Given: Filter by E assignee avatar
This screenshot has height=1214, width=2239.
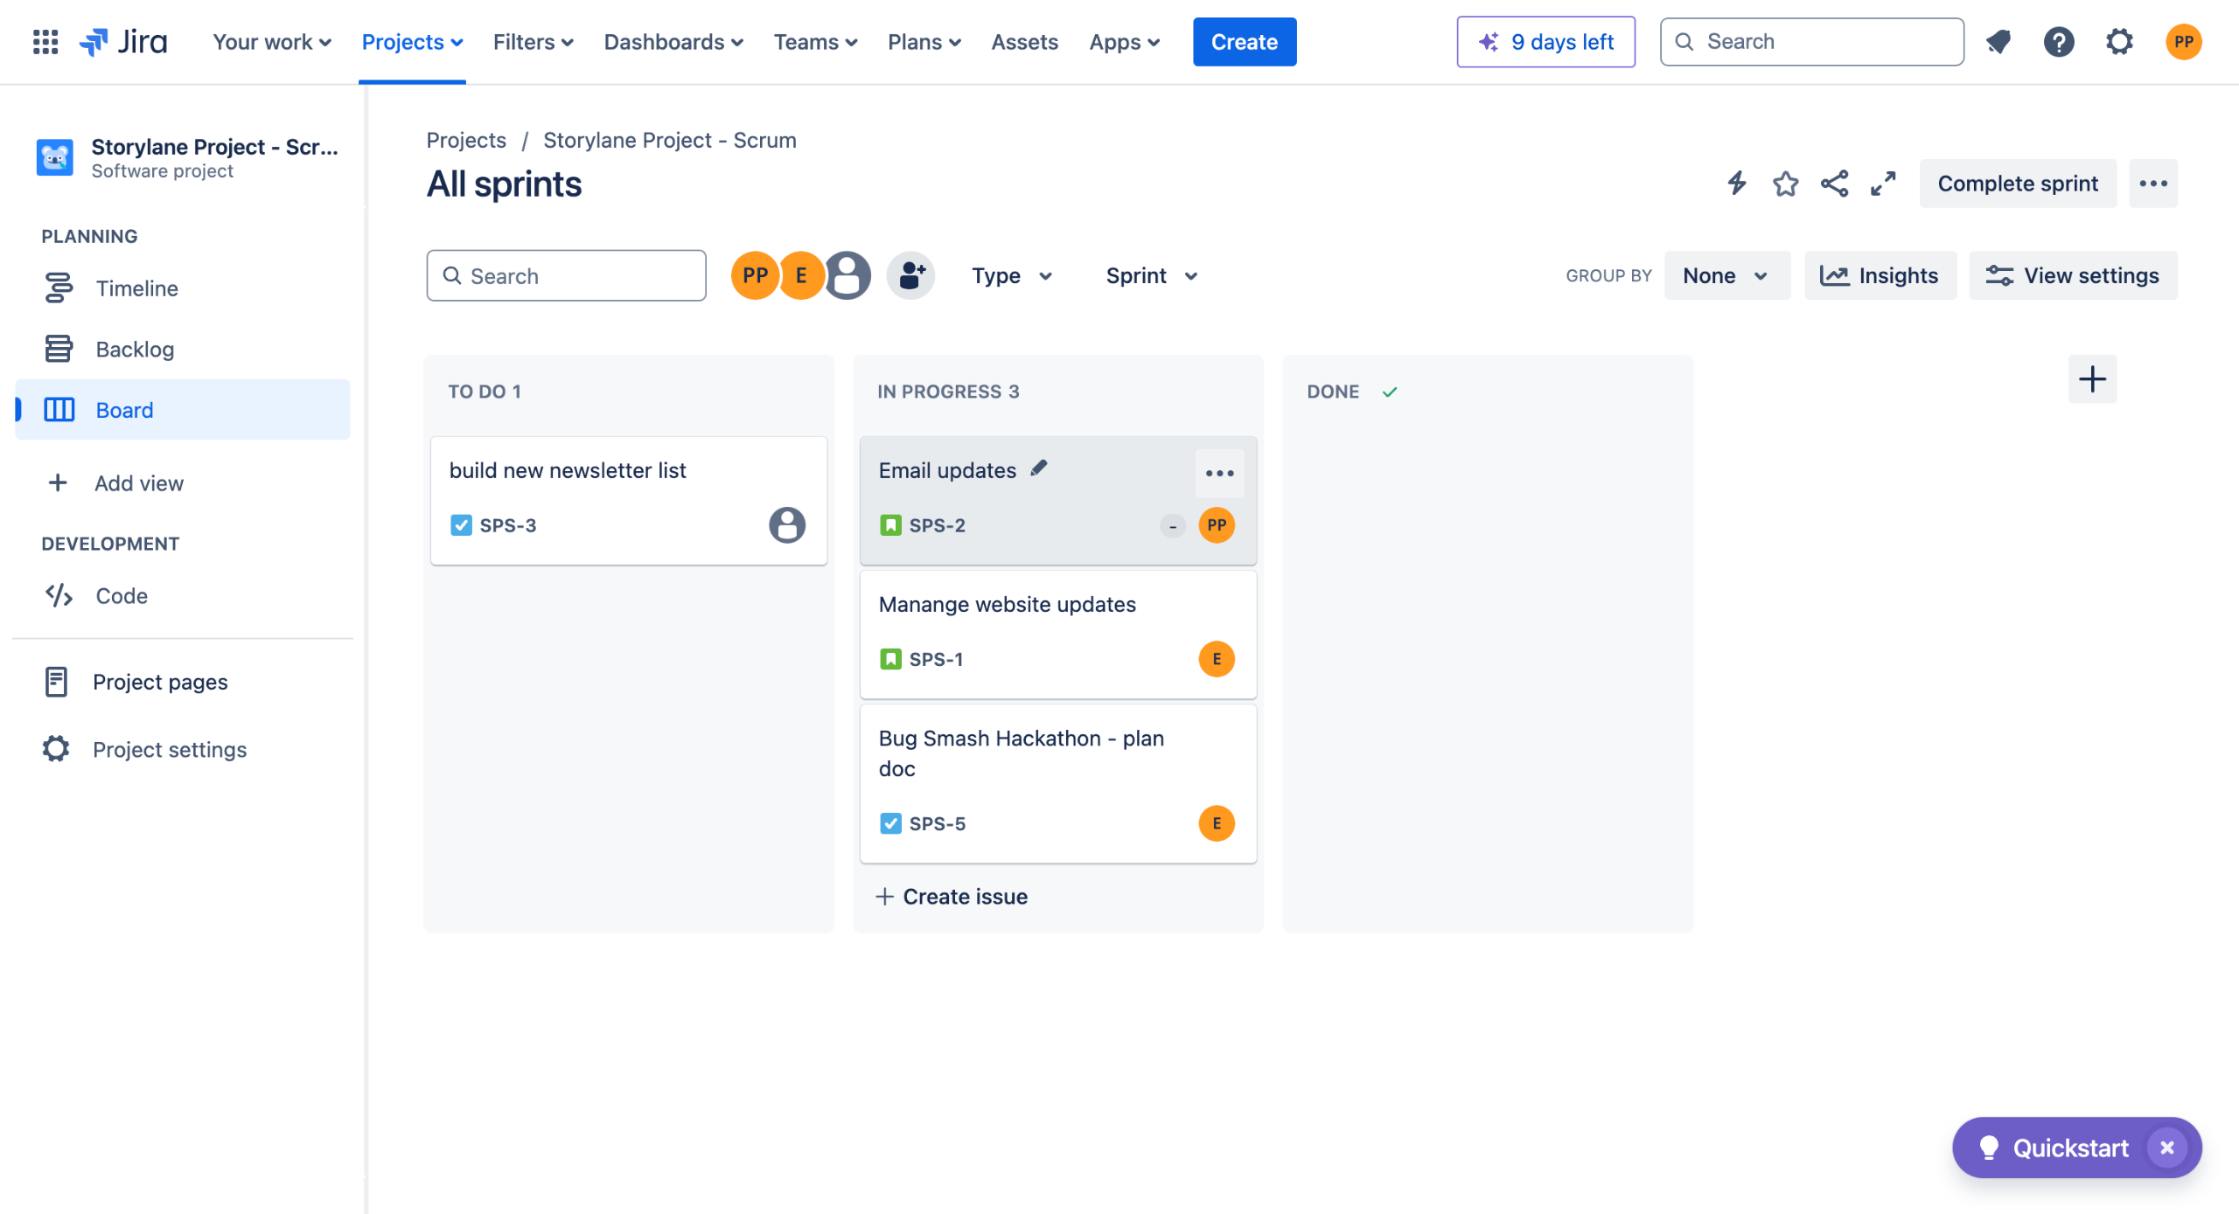Looking at the screenshot, I should pos(801,276).
